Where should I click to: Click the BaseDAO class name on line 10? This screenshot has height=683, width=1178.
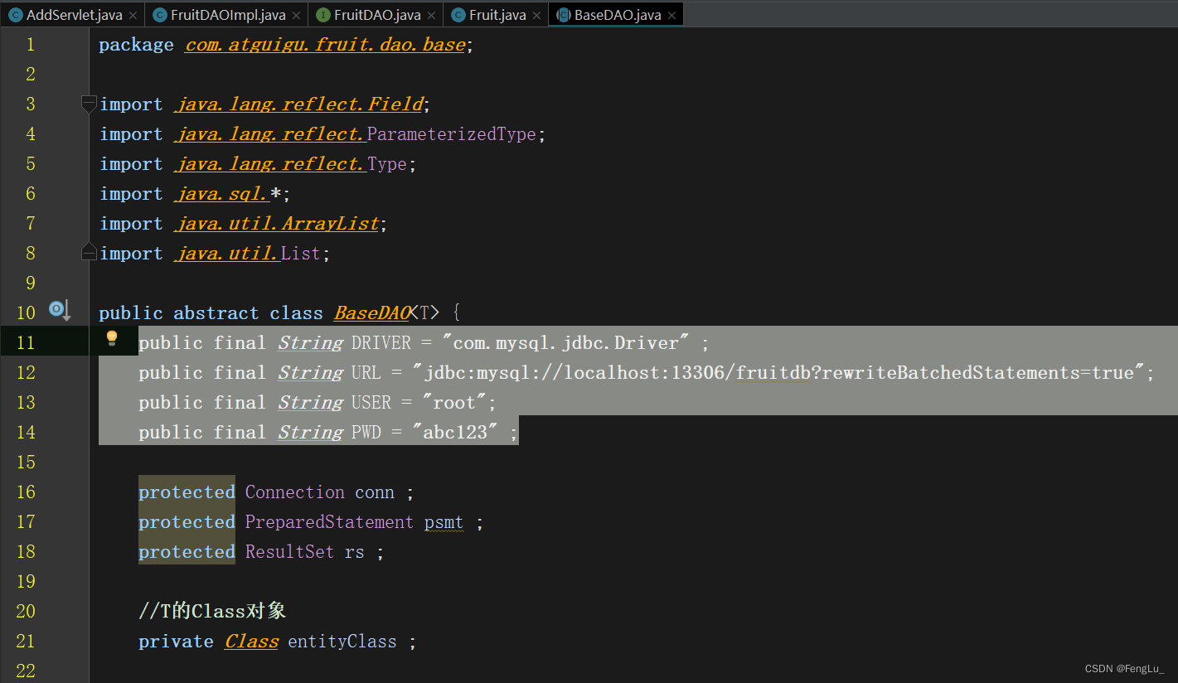click(x=372, y=313)
